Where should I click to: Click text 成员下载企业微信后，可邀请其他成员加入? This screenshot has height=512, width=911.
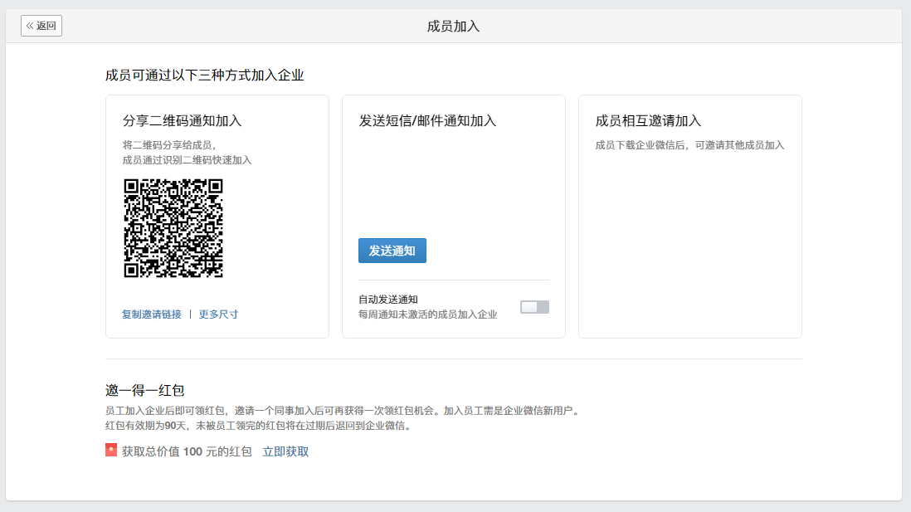[689, 145]
